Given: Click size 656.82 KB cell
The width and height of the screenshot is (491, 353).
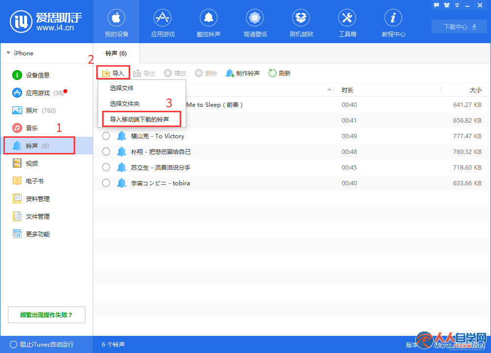Looking at the screenshot, I should (x=467, y=121).
